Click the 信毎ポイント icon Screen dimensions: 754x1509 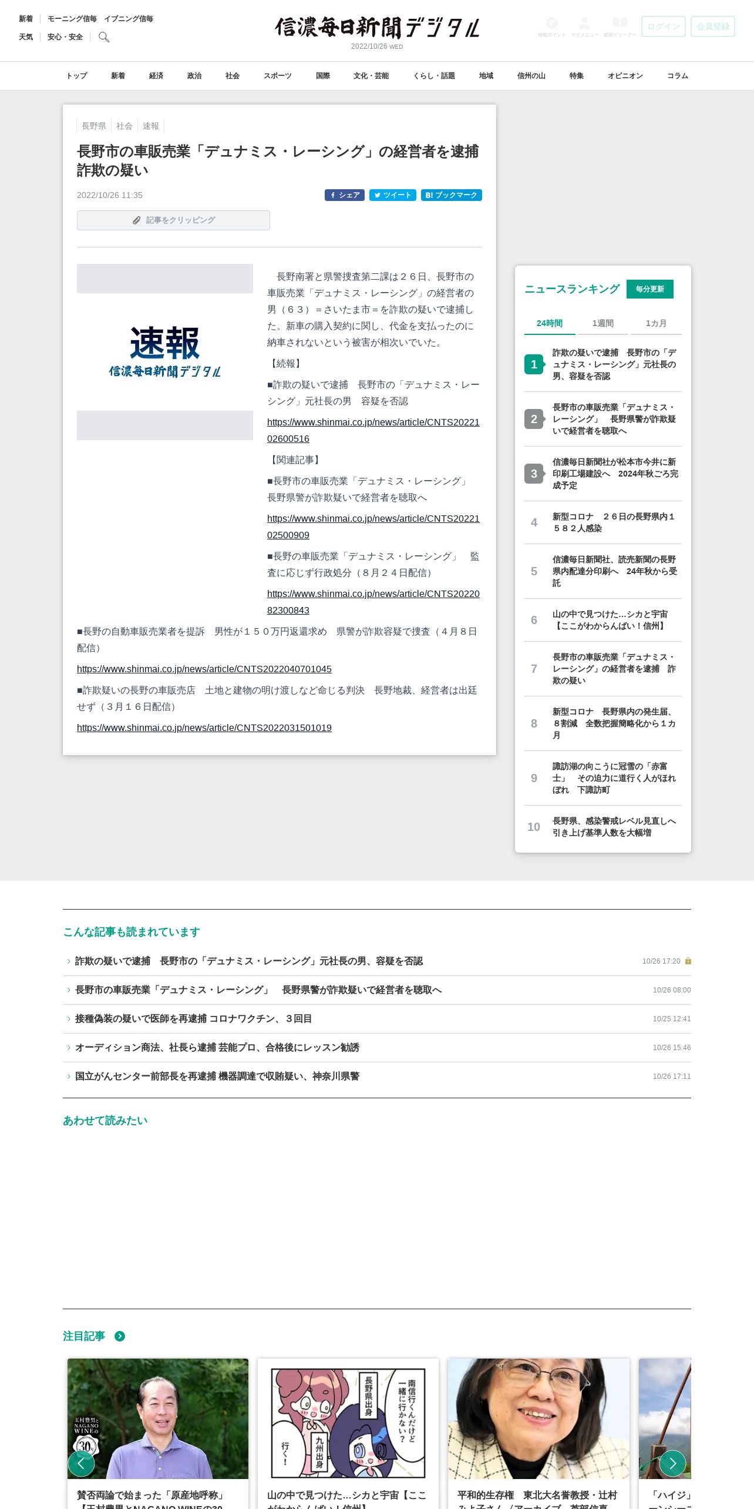tap(551, 26)
